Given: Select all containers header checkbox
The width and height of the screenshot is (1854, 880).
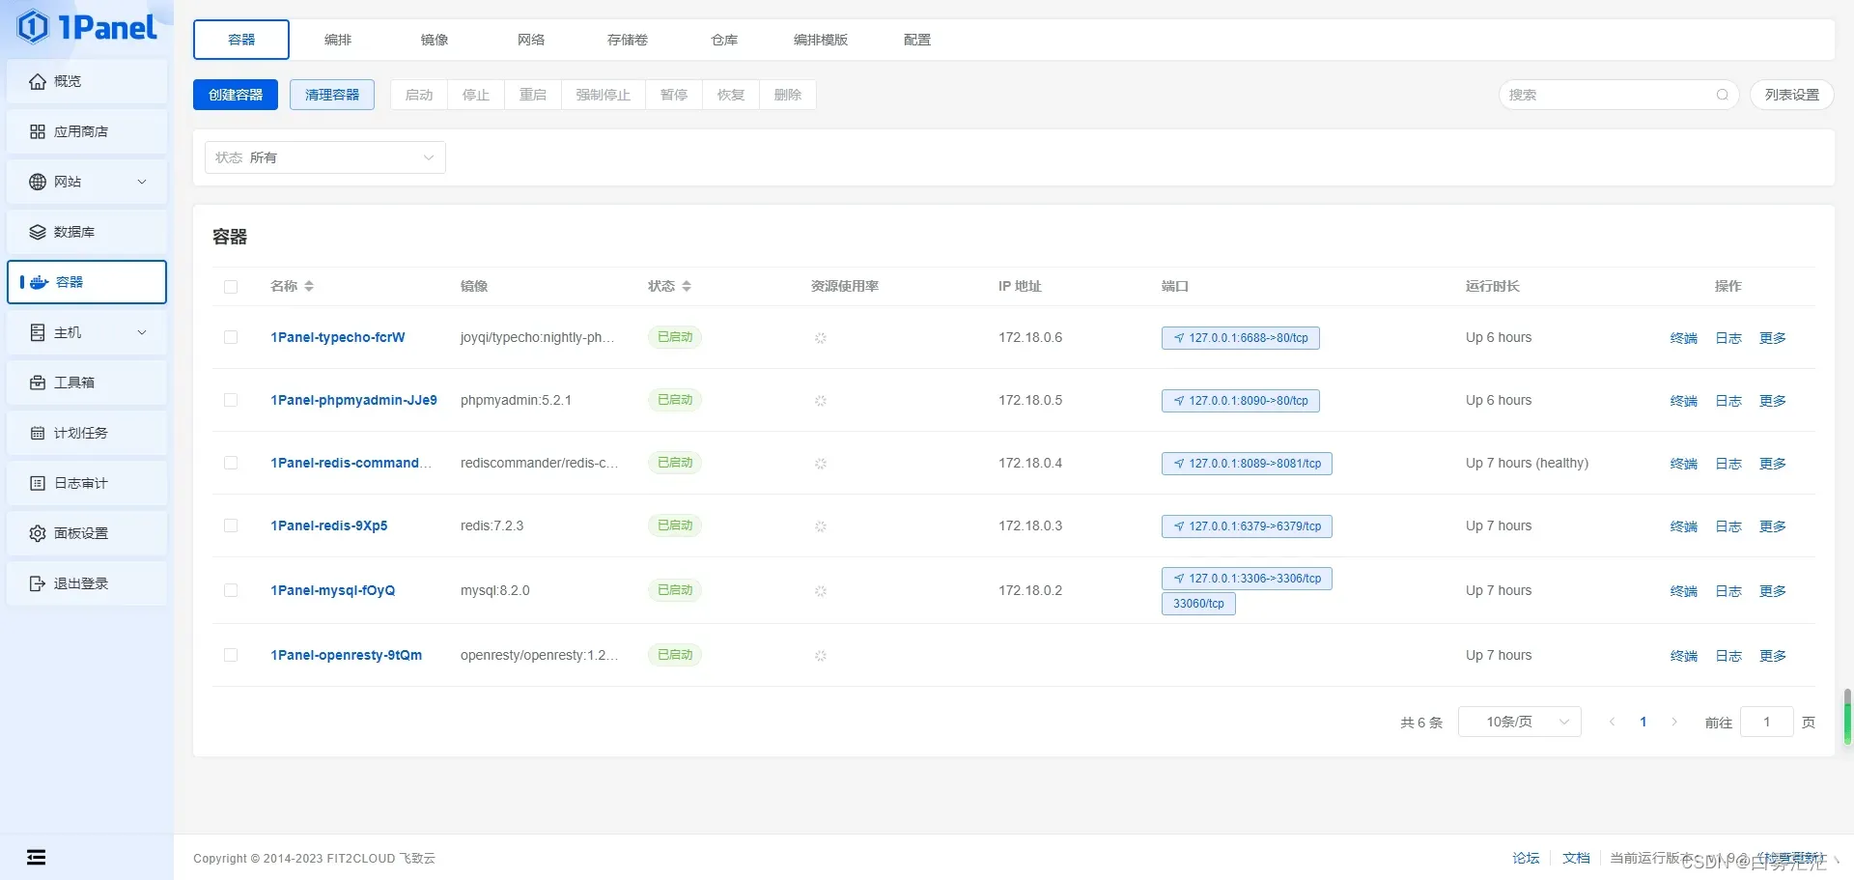Looking at the screenshot, I should (x=231, y=287).
